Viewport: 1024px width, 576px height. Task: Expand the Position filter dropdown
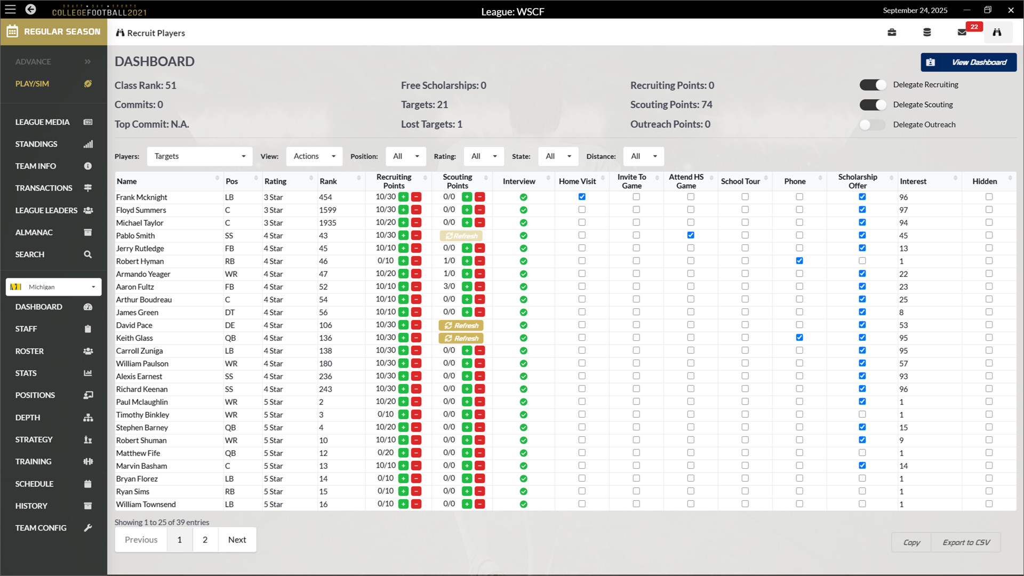click(406, 156)
